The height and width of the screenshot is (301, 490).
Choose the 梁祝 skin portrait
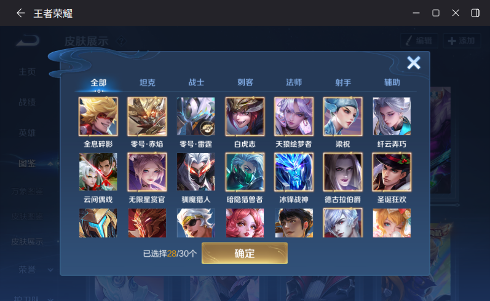[343, 117]
